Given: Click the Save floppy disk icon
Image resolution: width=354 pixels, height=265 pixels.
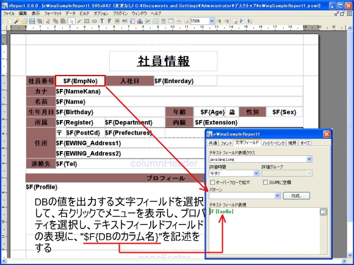Looking at the screenshot, I should point(32,21).
